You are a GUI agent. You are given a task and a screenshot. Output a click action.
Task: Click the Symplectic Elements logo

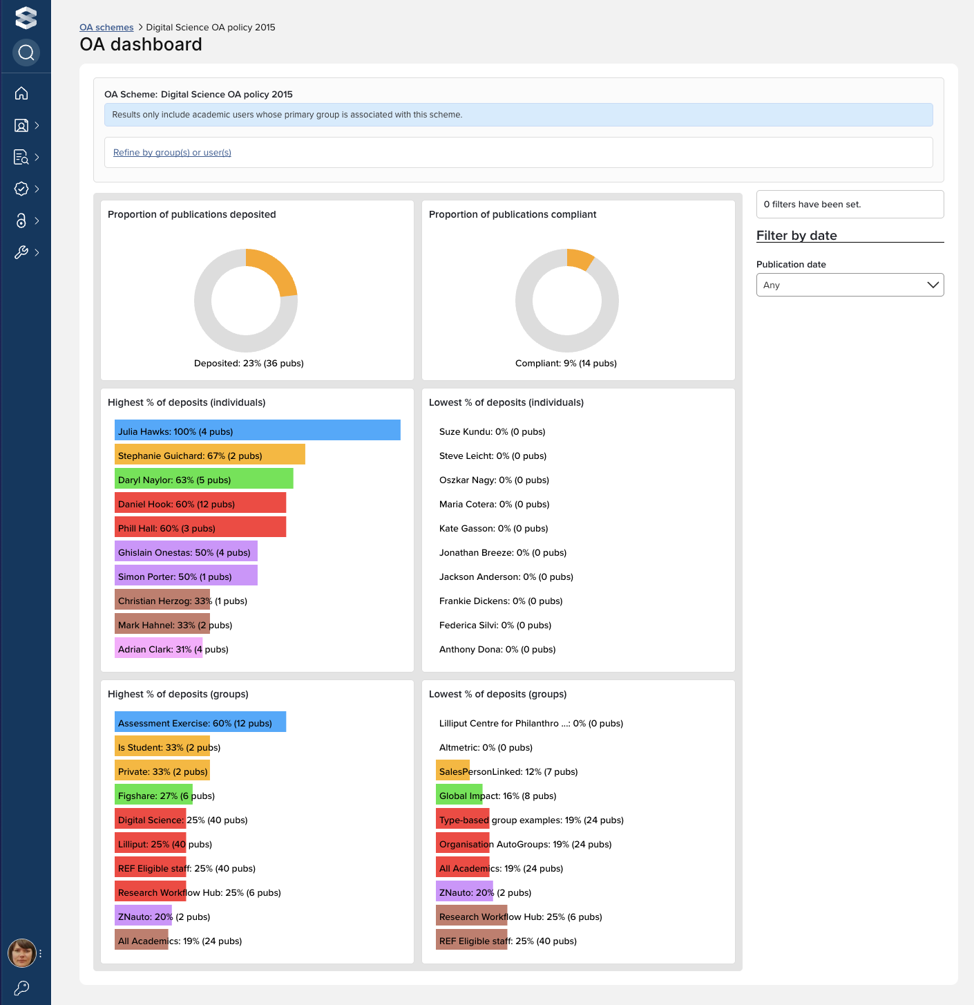tap(26, 17)
